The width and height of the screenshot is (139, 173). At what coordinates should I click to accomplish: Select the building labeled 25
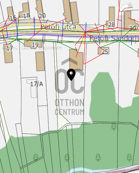click(x=103, y=51)
